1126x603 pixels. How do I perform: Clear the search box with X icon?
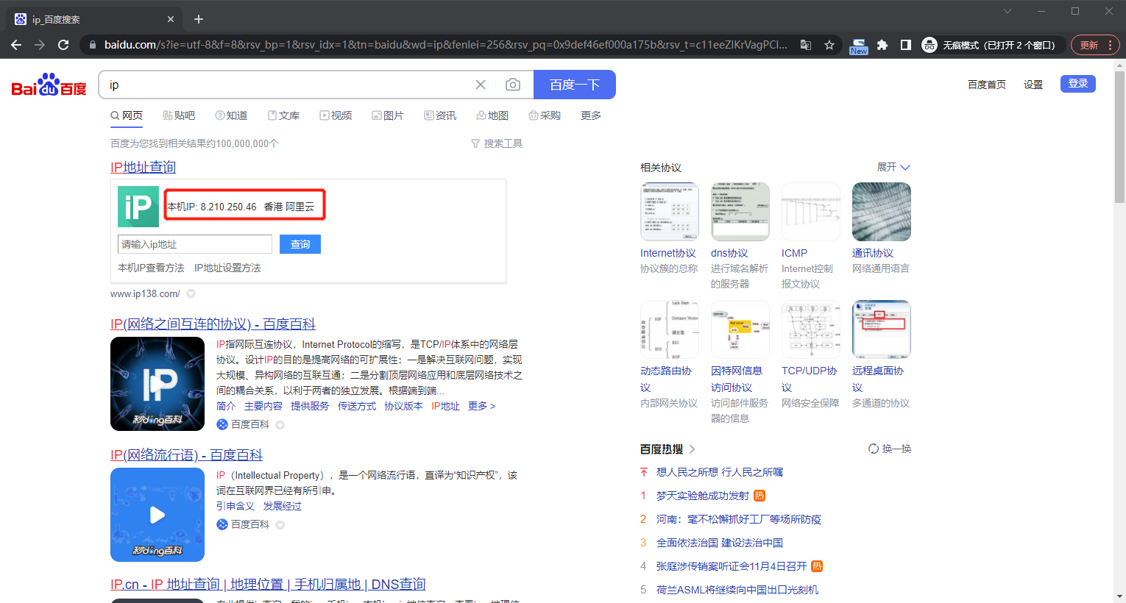[481, 85]
